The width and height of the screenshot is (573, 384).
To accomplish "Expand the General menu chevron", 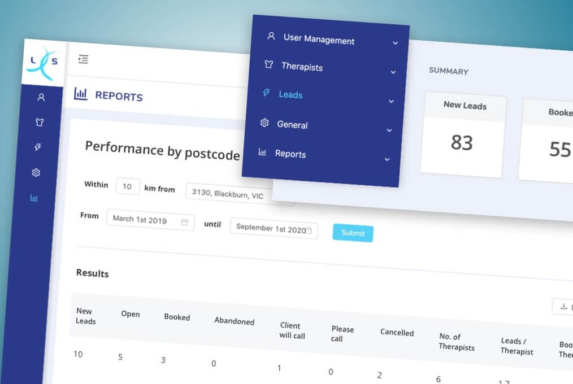I will click(389, 129).
